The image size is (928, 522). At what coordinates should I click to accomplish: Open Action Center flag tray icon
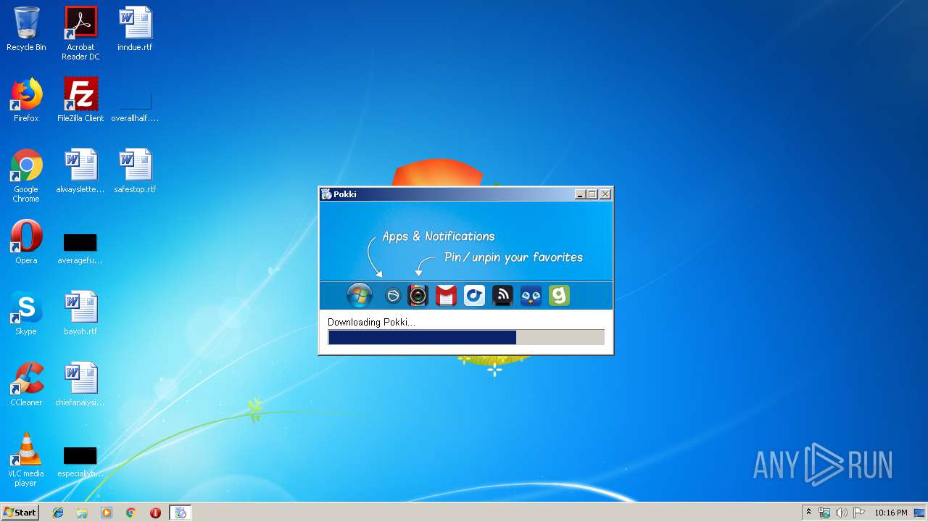pyautogui.click(x=858, y=513)
